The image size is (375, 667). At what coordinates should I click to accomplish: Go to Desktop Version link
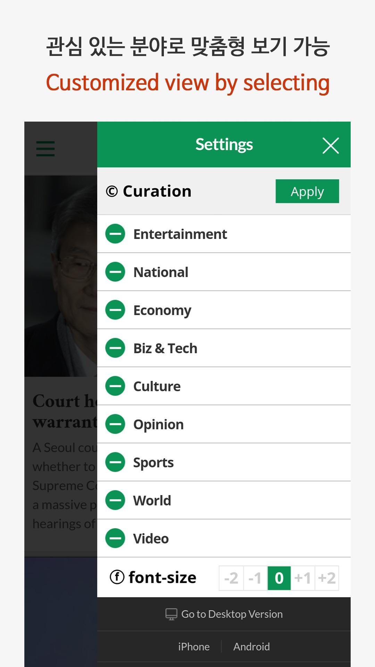224,614
